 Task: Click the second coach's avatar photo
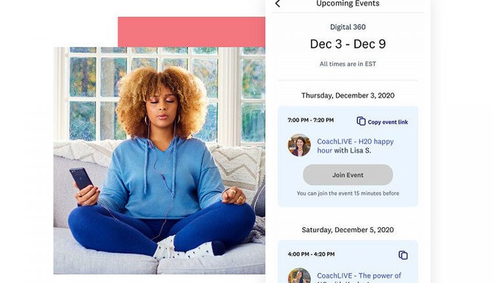click(x=299, y=276)
